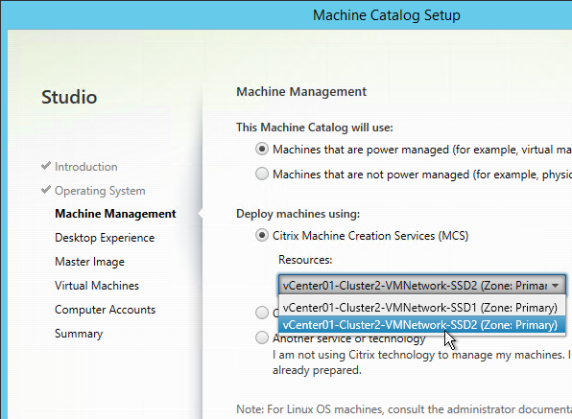Open the Desktop Experience step
572x419 pixels.
point(105,238)
